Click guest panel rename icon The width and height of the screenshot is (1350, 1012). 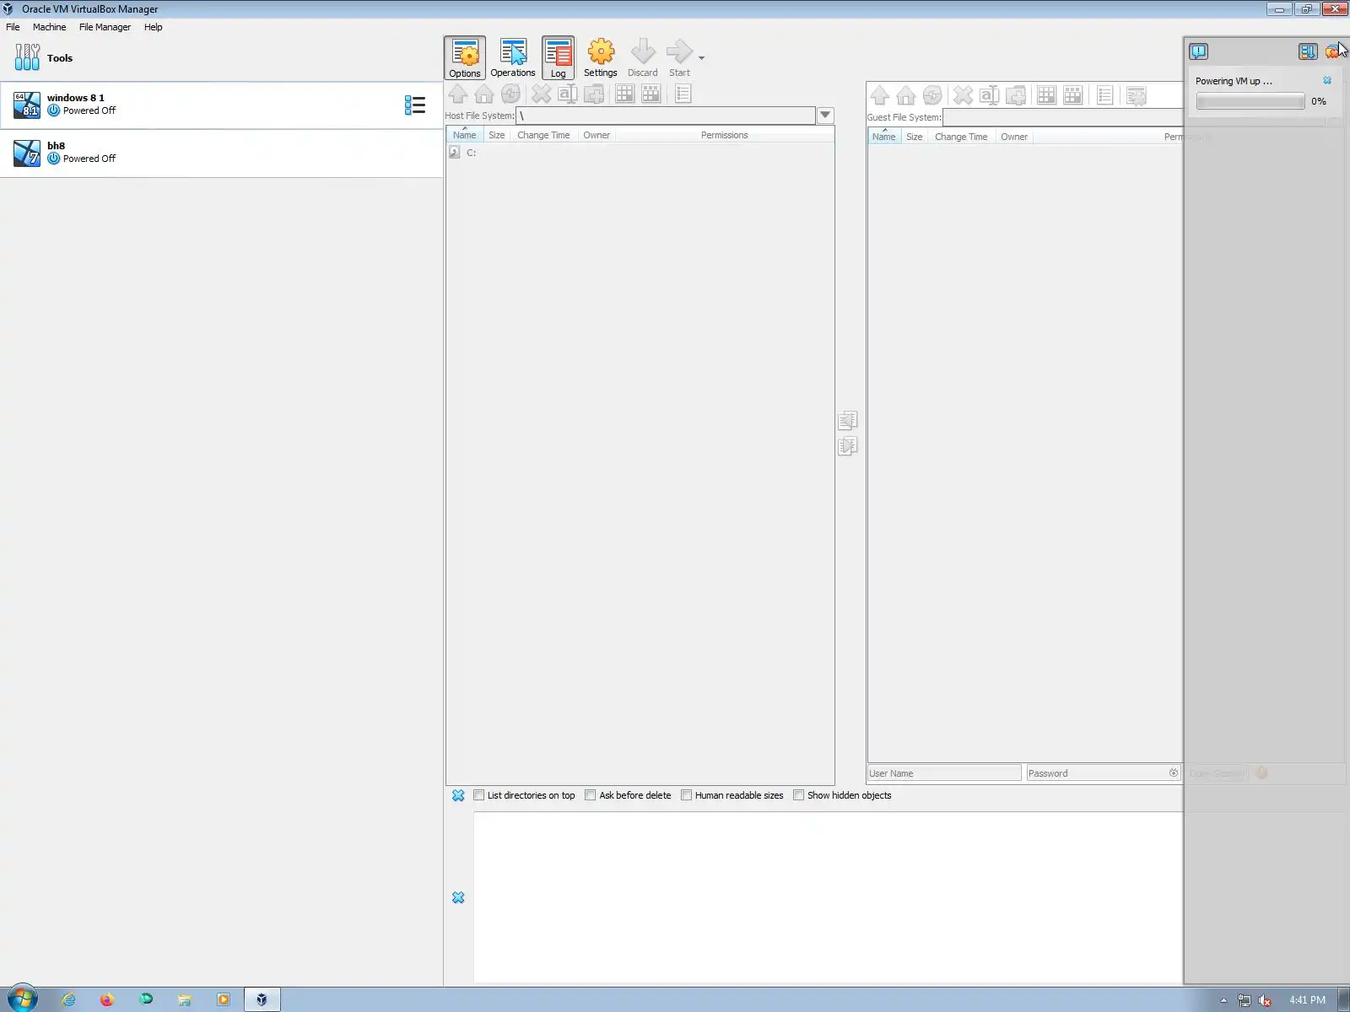pyautogui.click(x=989, y=95)
